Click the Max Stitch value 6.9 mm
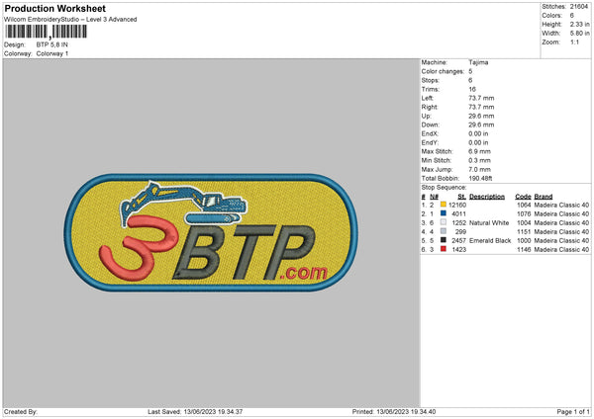Image resolution: width=594 pixels, height=419 pixels. [479, 151]
